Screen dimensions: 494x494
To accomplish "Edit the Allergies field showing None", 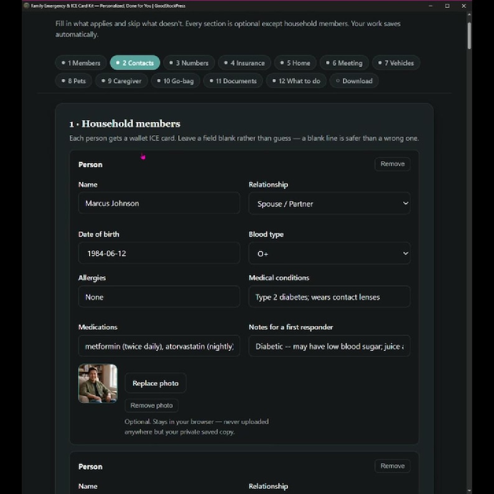I will (159, 297).
